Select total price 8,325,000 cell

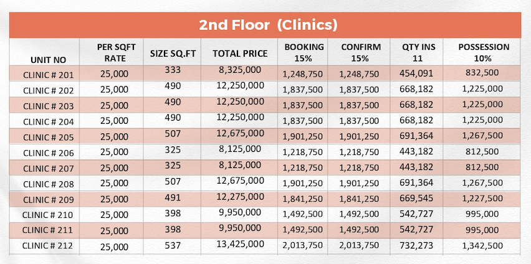[x=240, y=70]
